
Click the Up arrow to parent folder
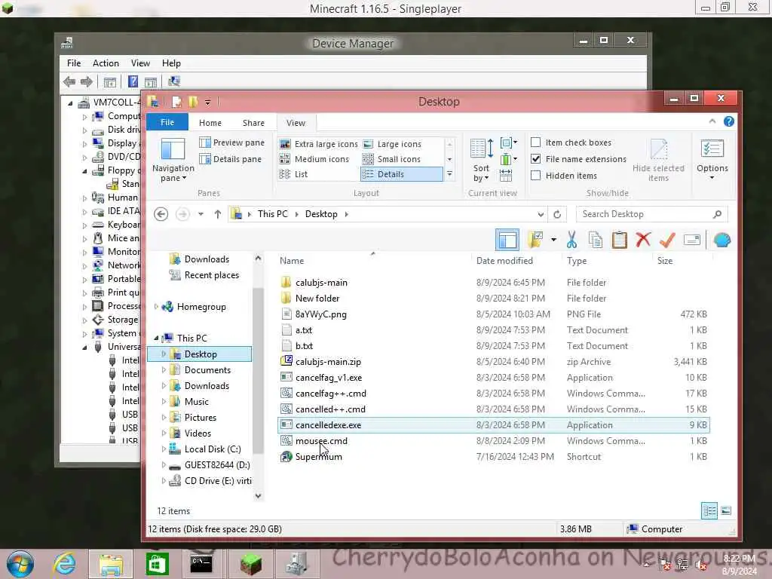point(218,214)
